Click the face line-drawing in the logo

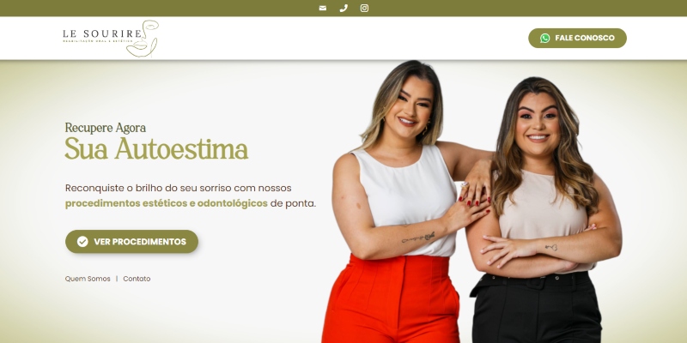pos(143,39)
